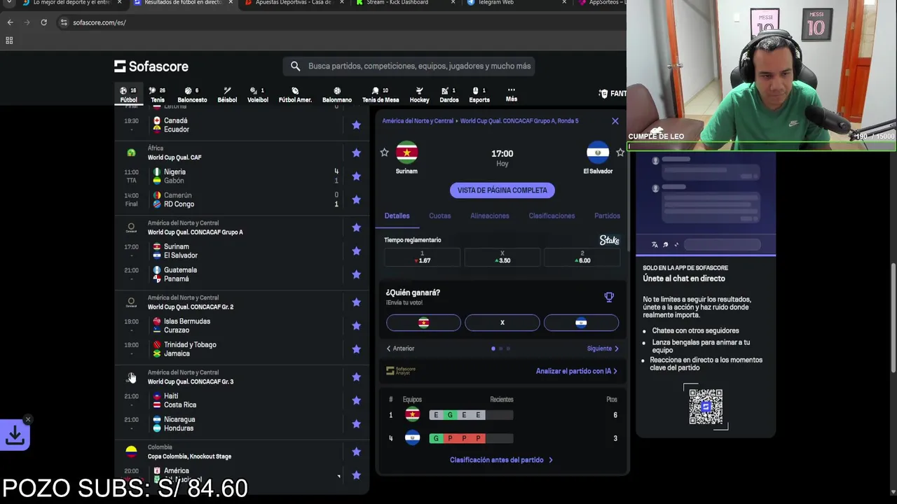Favorite World Cup Qual. CAF league

[x=356, y=153]
